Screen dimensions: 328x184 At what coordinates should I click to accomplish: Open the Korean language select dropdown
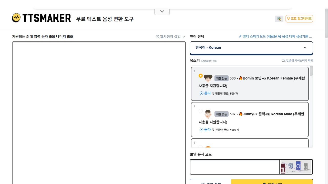(251, 48)
